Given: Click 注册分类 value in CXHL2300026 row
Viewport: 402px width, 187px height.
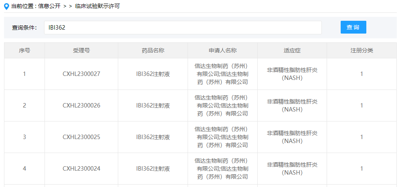Looking at the screenshot, I should pos(362,105).
